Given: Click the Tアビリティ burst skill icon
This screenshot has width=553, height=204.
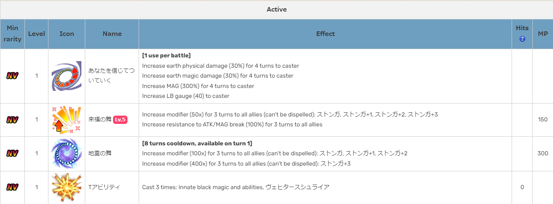Looking at the screenshot, I should tap(67, 187).
